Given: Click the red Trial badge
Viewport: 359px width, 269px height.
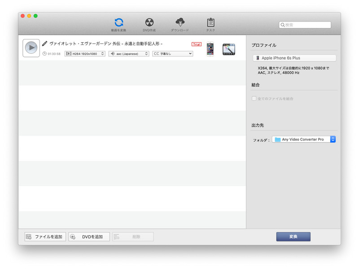Looking at the screenshot, I should (197, 44).
